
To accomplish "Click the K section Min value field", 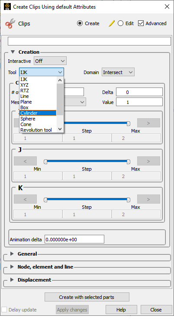I will pos(38,214).
